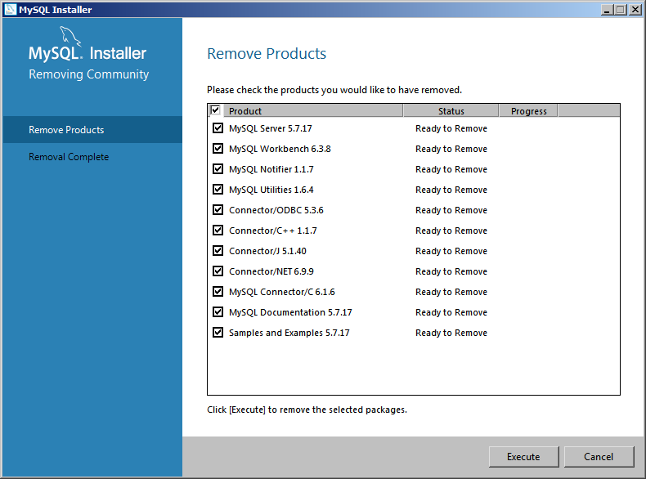The image size is (646, 479).
Task: Sort by the Product column header
Action: tap(313, 111)
